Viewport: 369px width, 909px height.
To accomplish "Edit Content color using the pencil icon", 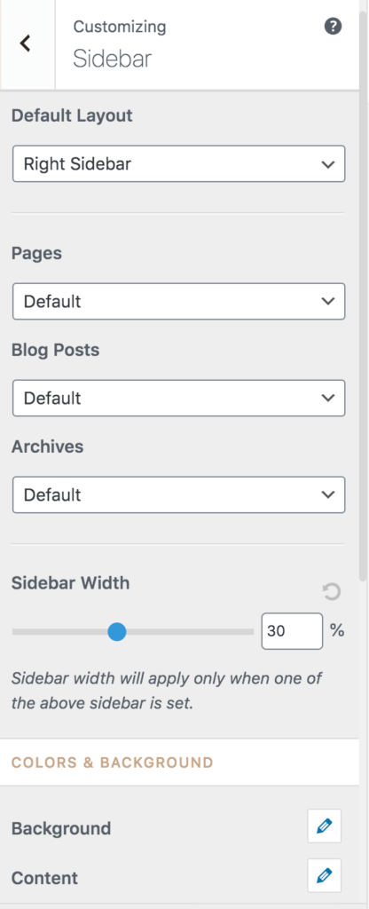I will coord(325,875).
